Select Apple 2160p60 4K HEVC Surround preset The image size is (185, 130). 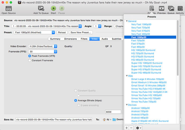150,121
